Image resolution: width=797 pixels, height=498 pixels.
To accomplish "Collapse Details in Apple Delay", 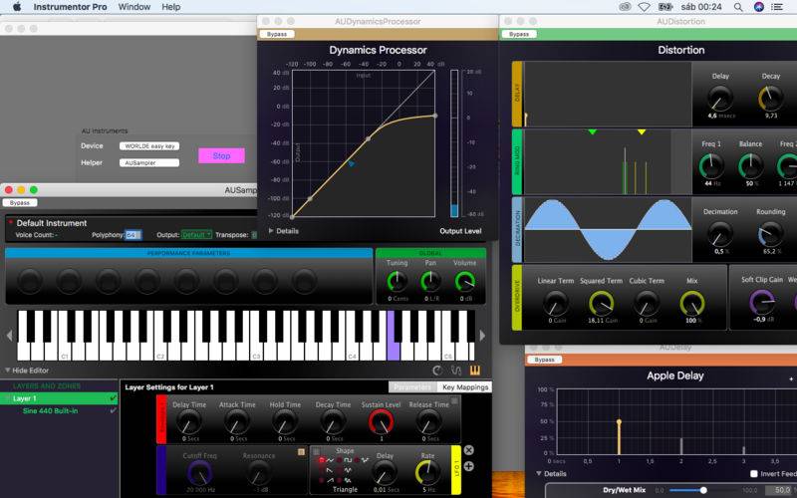I will (x=539, y=473).
